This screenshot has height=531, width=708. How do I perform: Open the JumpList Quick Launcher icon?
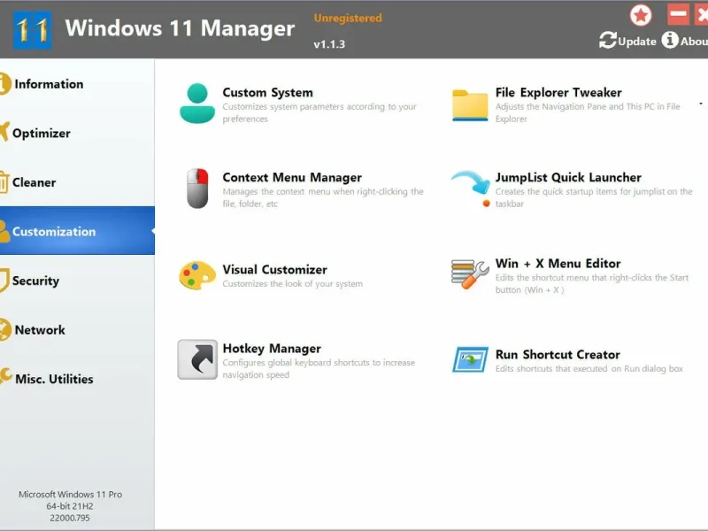[x=470, y=189]
